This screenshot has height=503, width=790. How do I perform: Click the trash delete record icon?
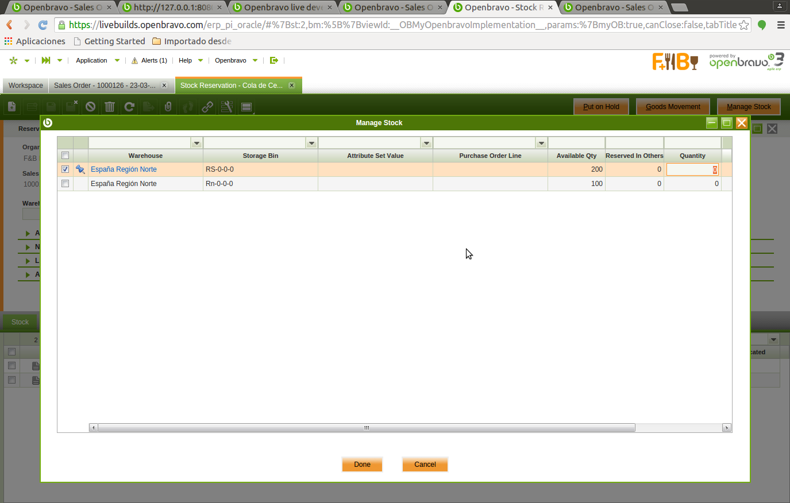click(110, 106)
